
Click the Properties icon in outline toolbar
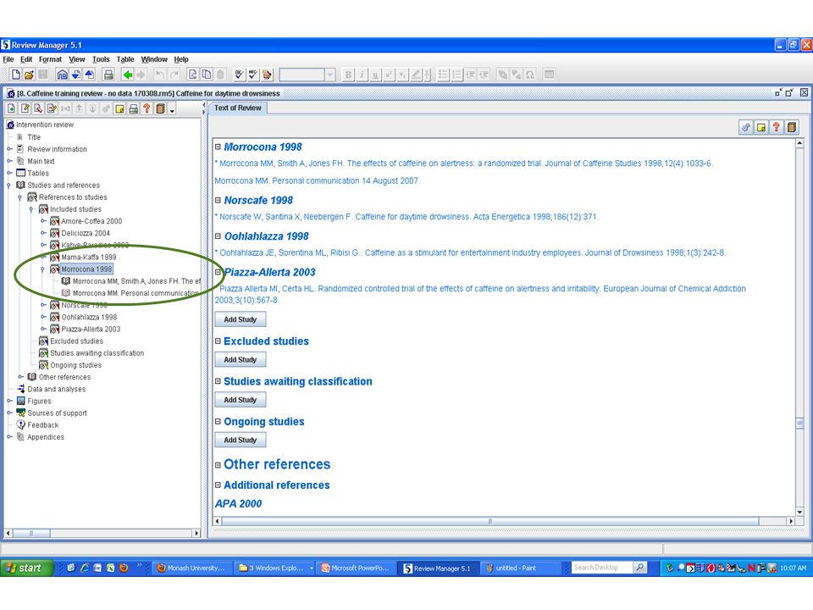coord(52,108)
